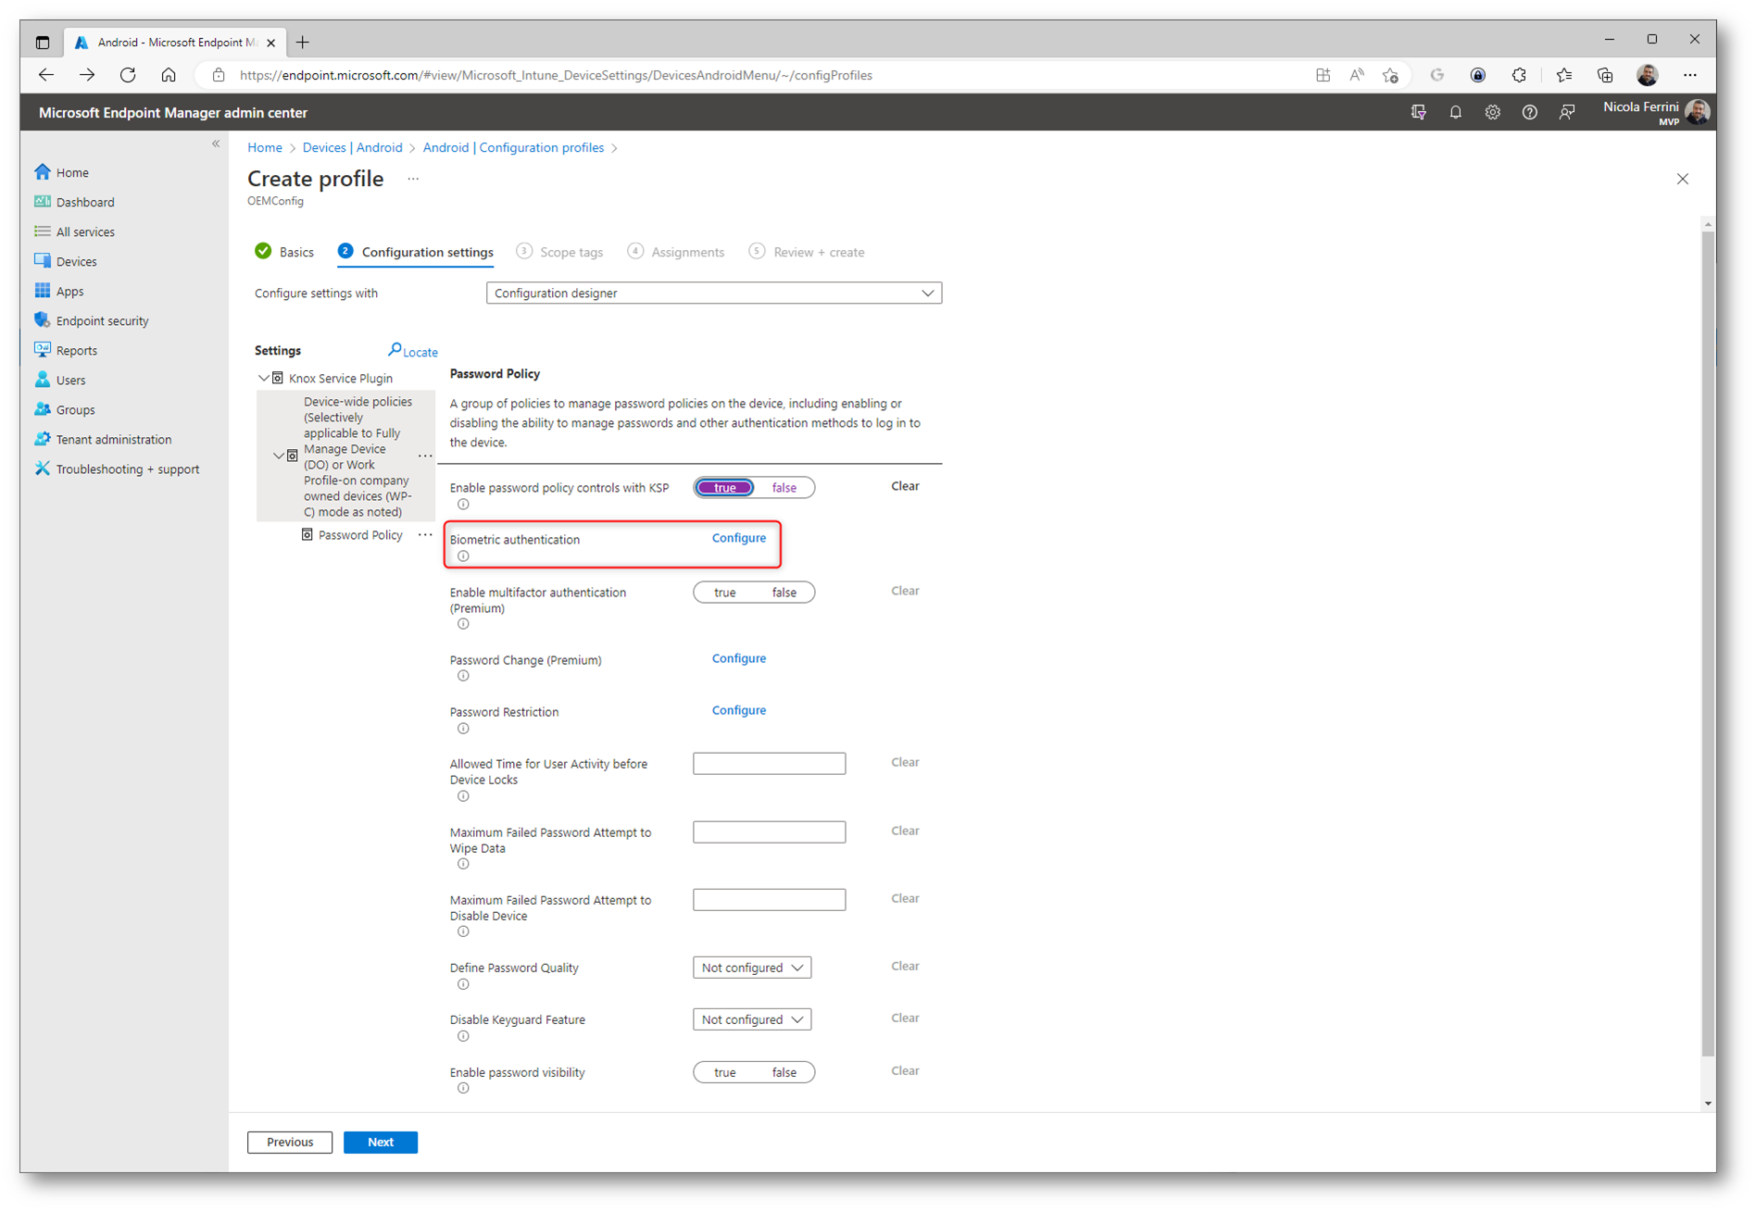Collapse the Device-wide policies tree node
The image size is (1756, 1212).
[279, 456]
